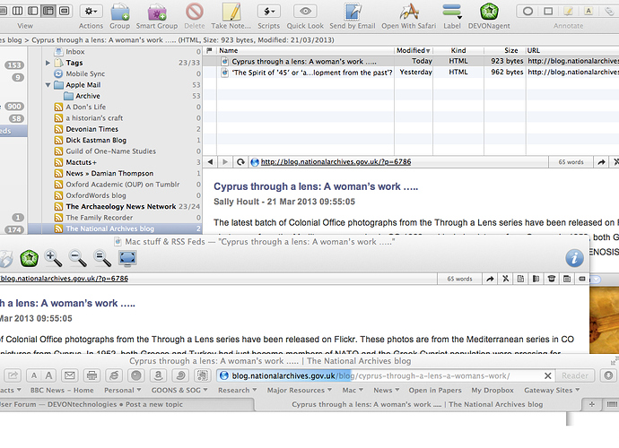Click the Cyprus through a lens article heading
Image resolution: width=619 pixels, height=448 pixels.
(316, 186)
